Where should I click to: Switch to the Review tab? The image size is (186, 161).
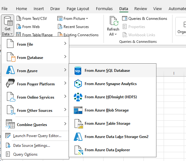141,9
